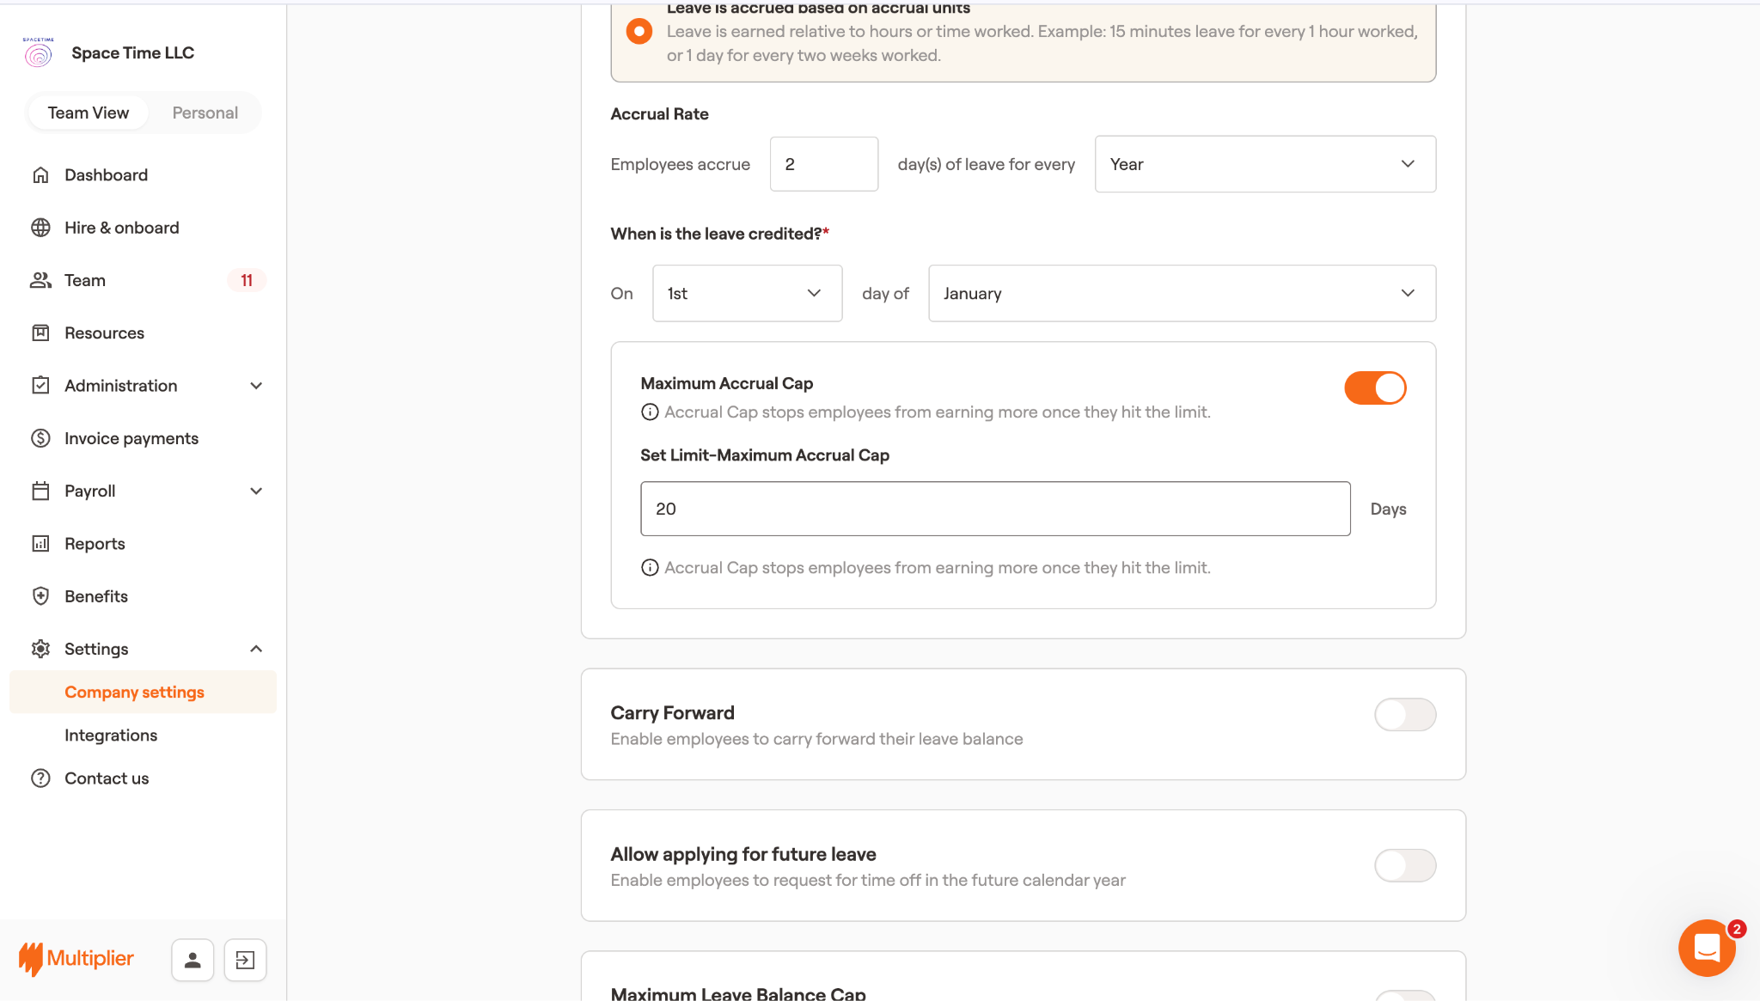1760x1001 pixels.
Task: Click the Reports chart icon
Action: [x=40, y=544]
